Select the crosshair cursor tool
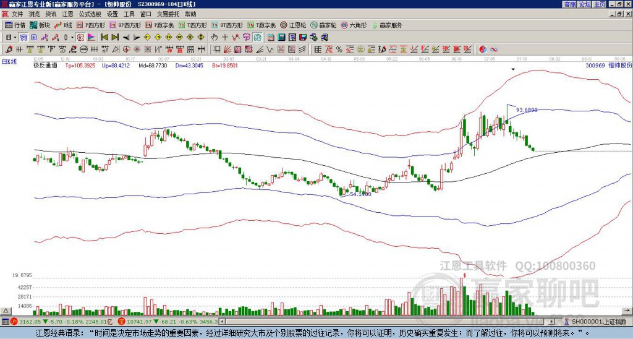 click(225, 37)
